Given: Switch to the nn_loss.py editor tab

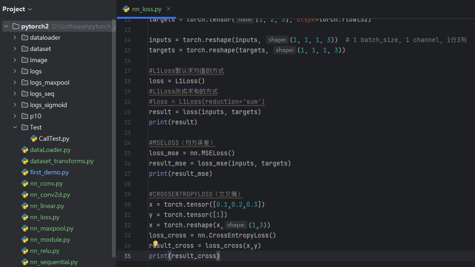Looking at the screenshot, I should (x=147, y=9).
